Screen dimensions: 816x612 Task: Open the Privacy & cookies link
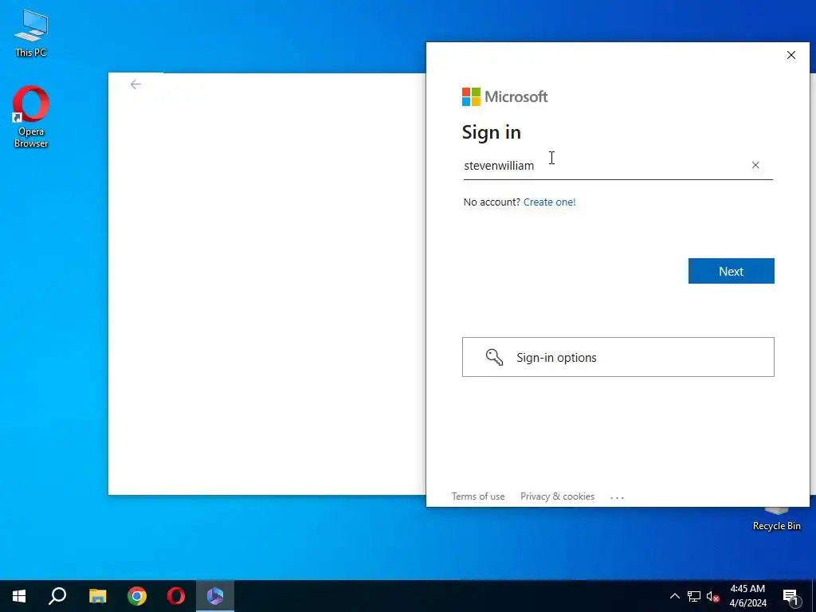click(557, 496)
